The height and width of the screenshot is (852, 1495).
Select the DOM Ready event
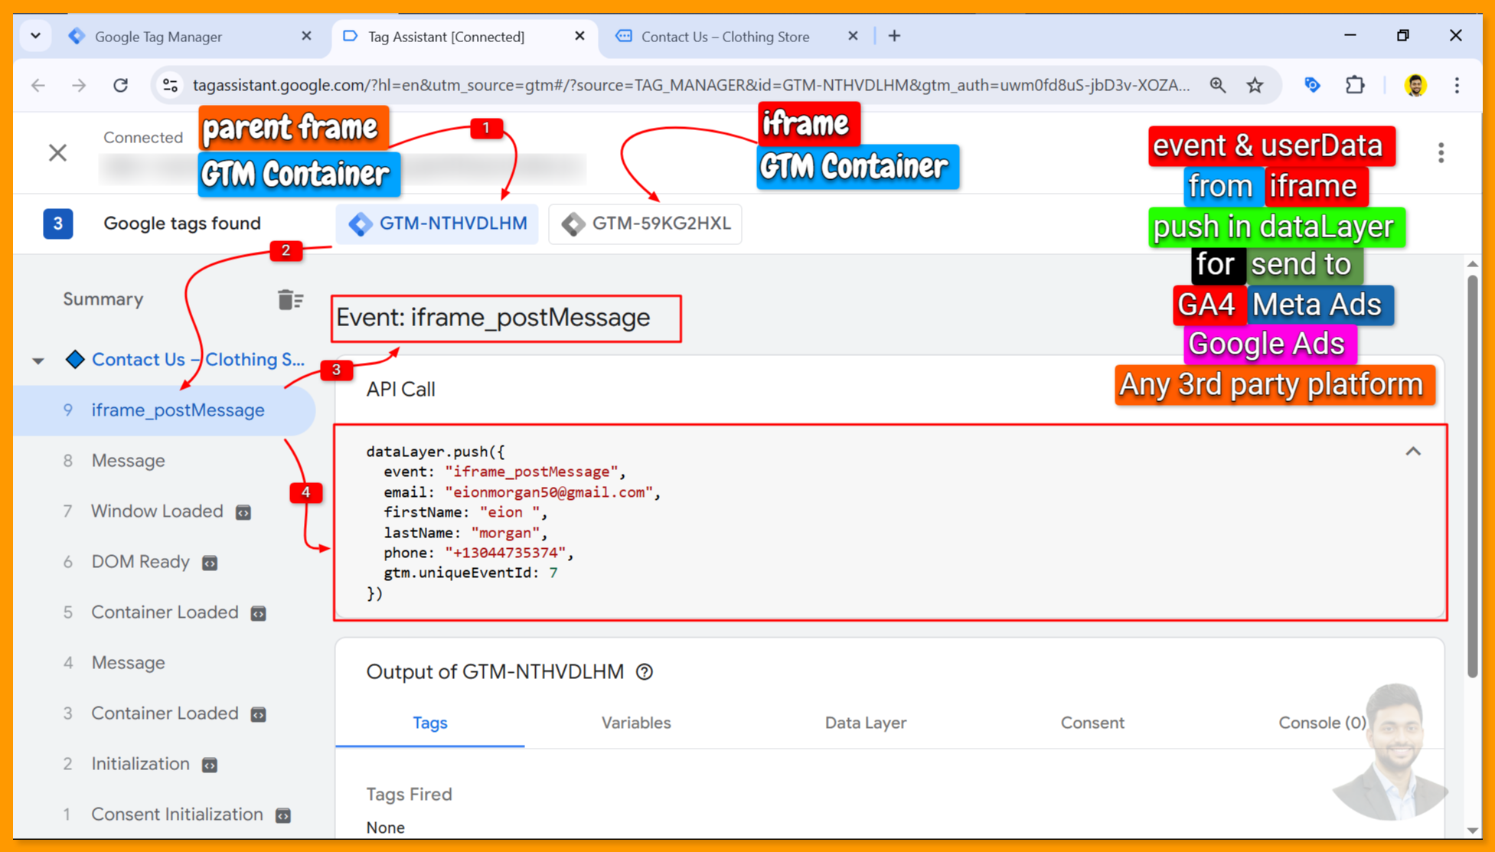[140, 562]
